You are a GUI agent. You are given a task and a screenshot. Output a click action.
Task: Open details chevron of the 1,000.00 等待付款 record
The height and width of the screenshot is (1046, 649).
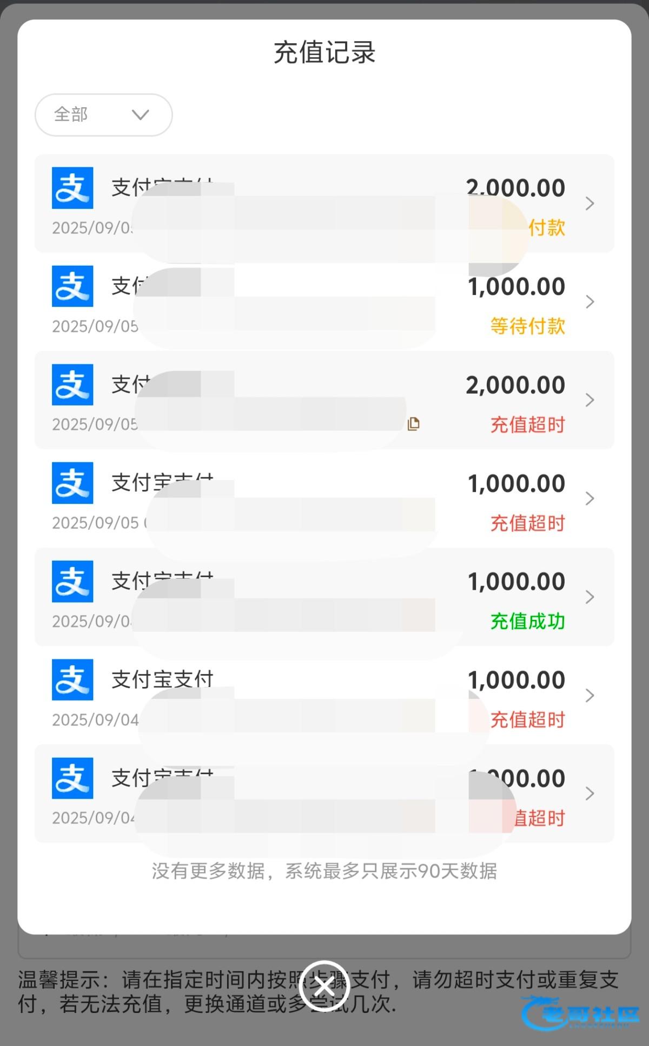point(590,302)
